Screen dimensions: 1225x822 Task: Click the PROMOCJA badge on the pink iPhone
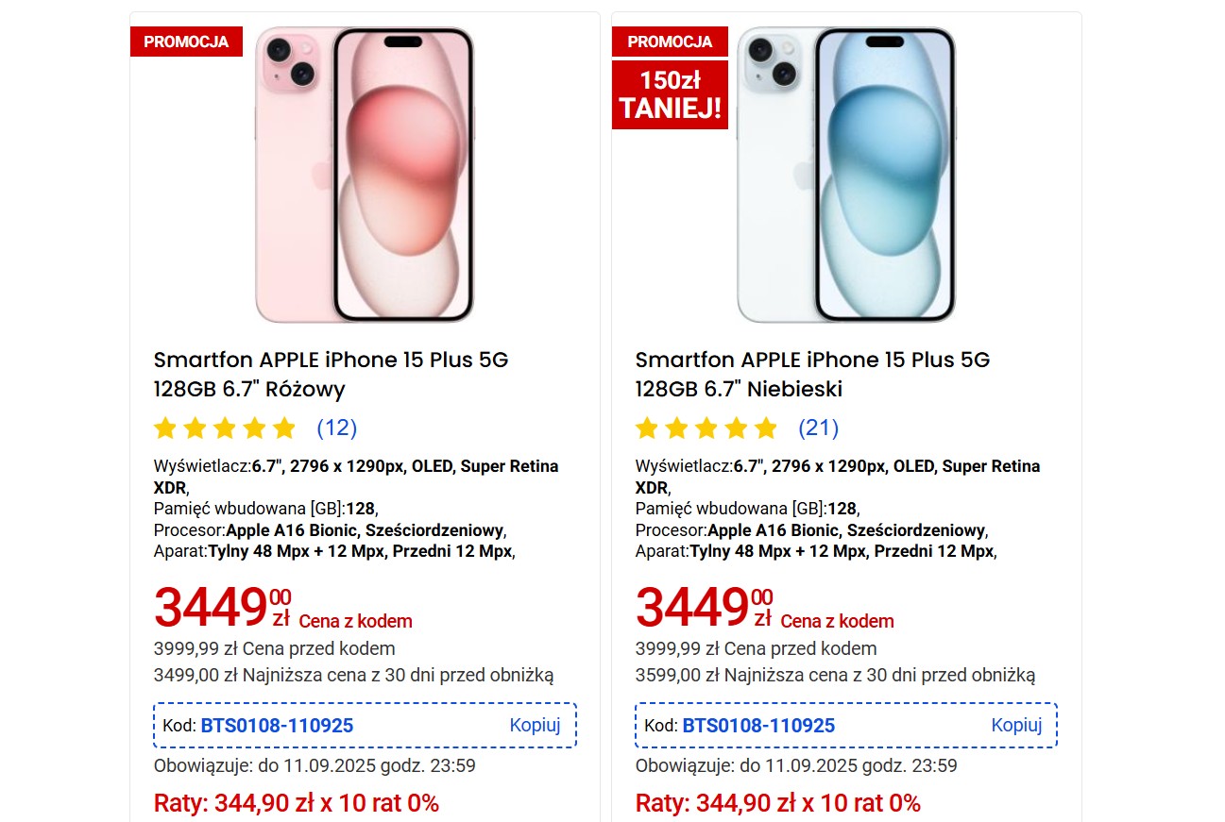[x=186, y=42]
